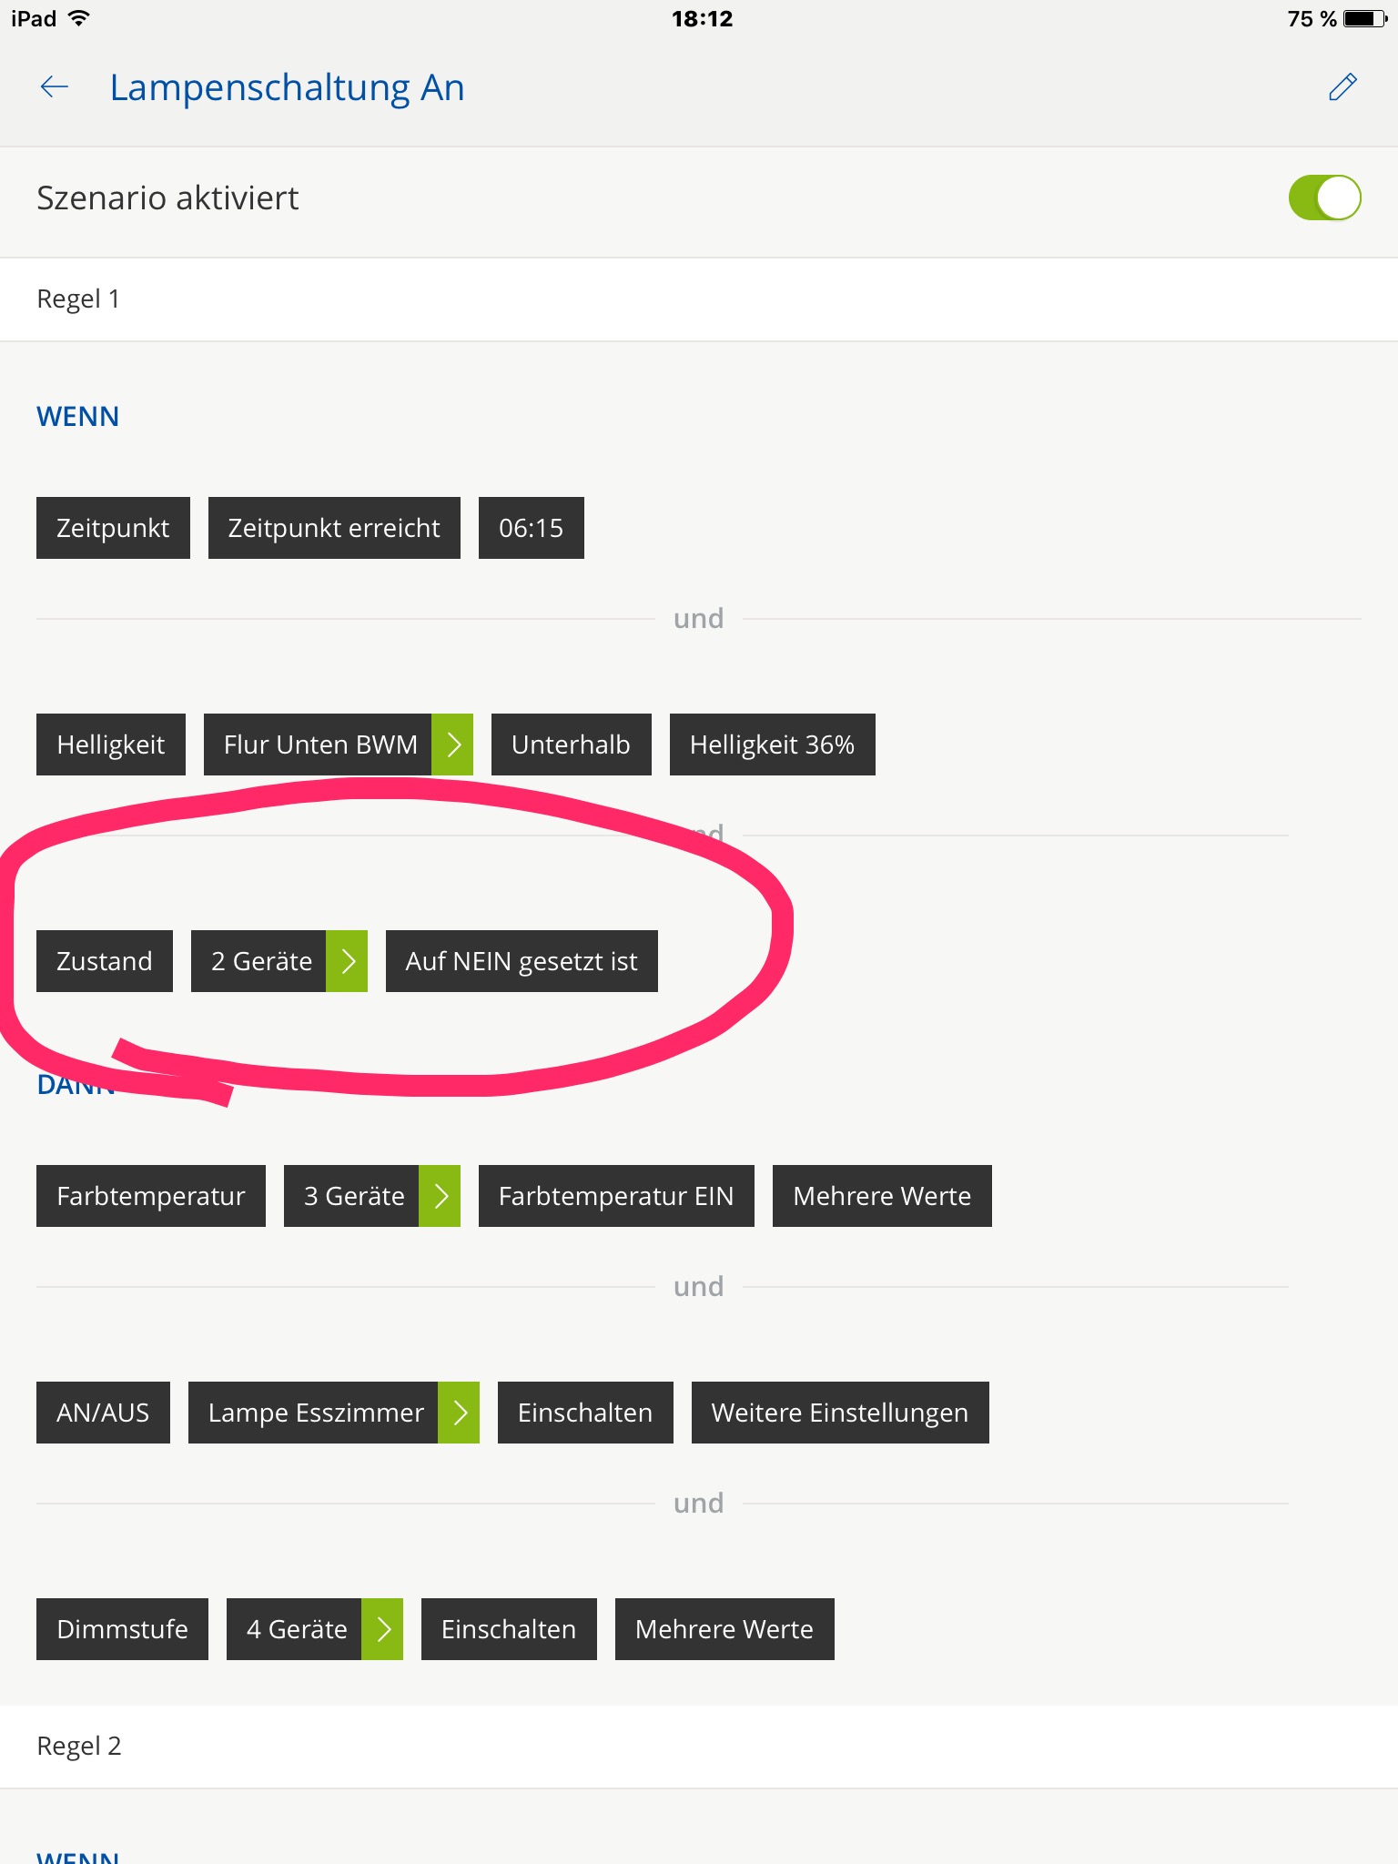
Task: Open the 4 Geräte green arrow
Action: click(x=382, y=1629)
